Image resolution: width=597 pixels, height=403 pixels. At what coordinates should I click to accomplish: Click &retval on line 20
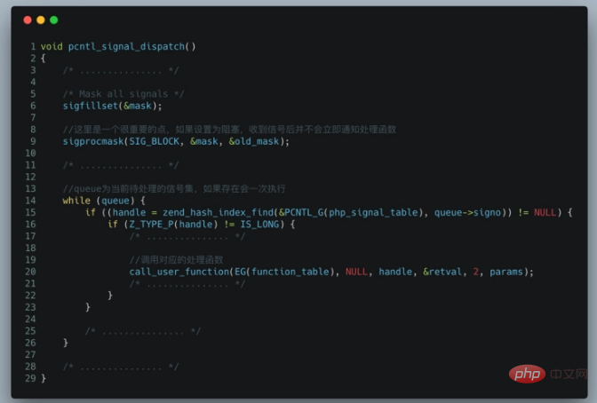442,272
